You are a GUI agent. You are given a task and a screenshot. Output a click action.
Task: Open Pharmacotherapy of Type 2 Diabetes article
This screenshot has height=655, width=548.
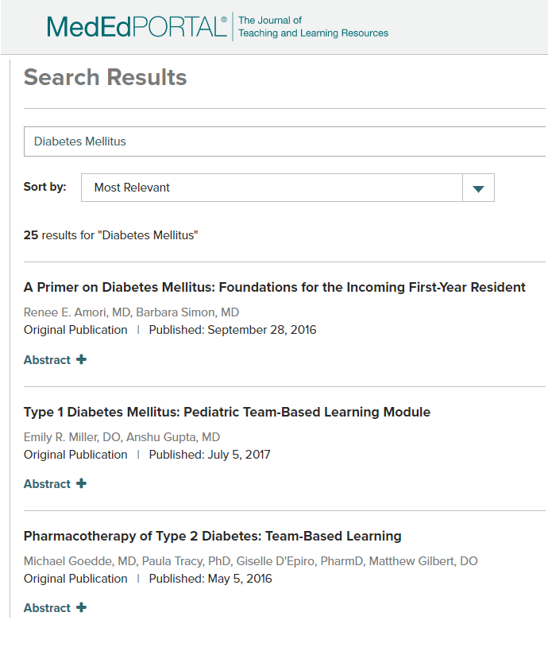(x=212, y=536)
